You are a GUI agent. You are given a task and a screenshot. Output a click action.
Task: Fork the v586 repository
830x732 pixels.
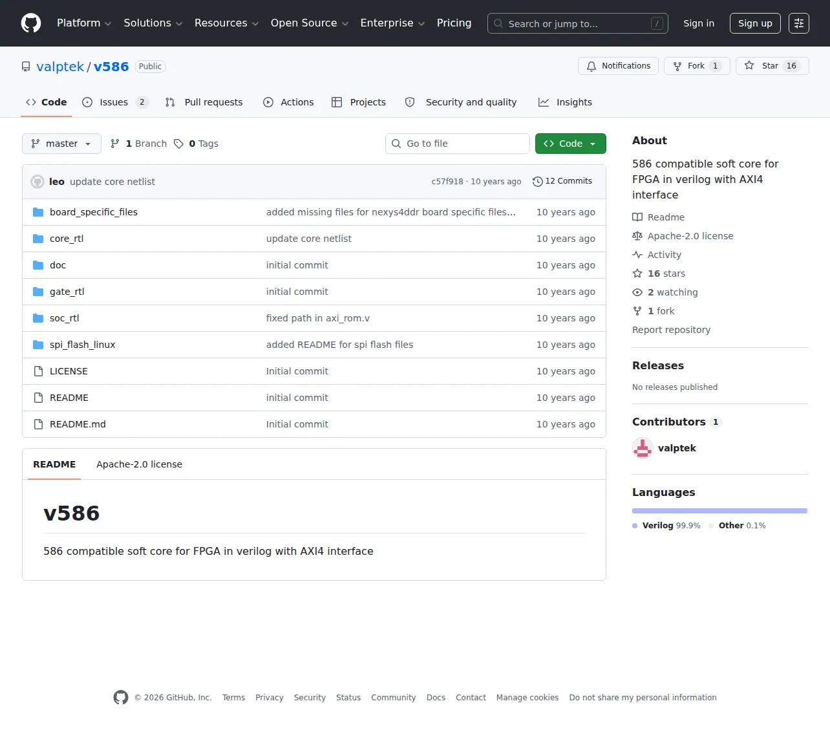pyautogui.click(x=697, y=66)
